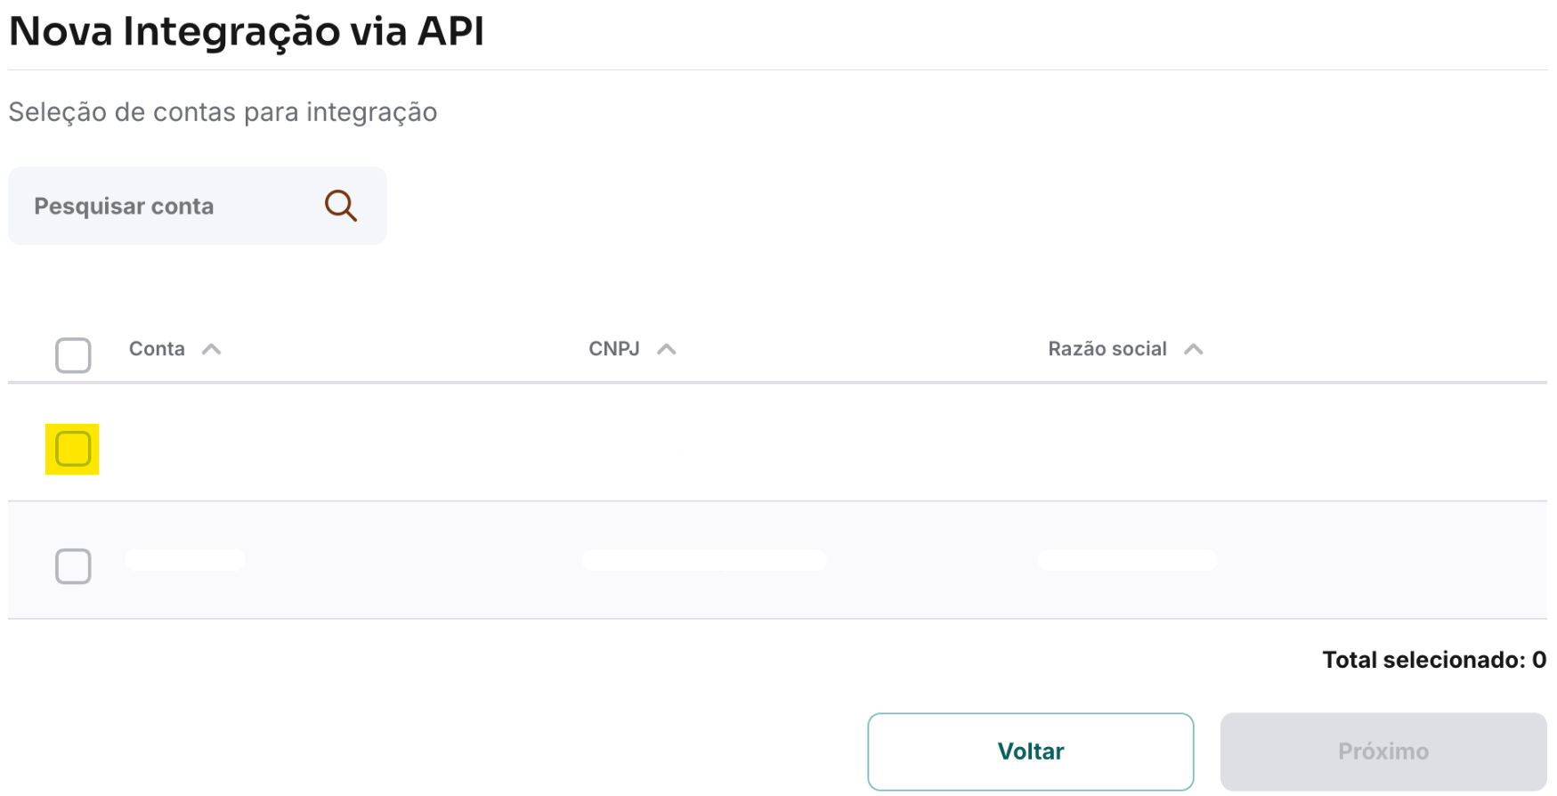Click the "Seleção de contas para integração" subtitle

coord(223,112)
